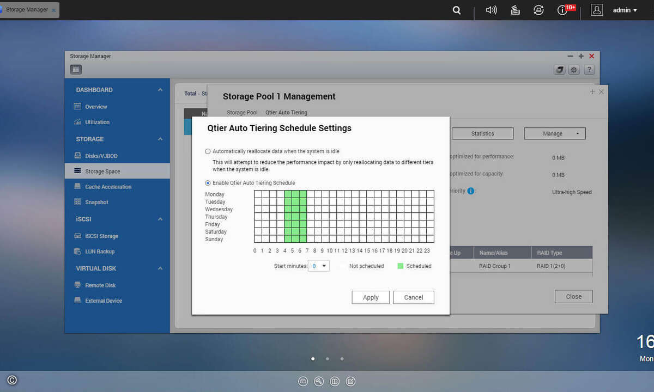Switch to the Storage Pool tab
The image size is (654, 392).
(x=242, y=113)
